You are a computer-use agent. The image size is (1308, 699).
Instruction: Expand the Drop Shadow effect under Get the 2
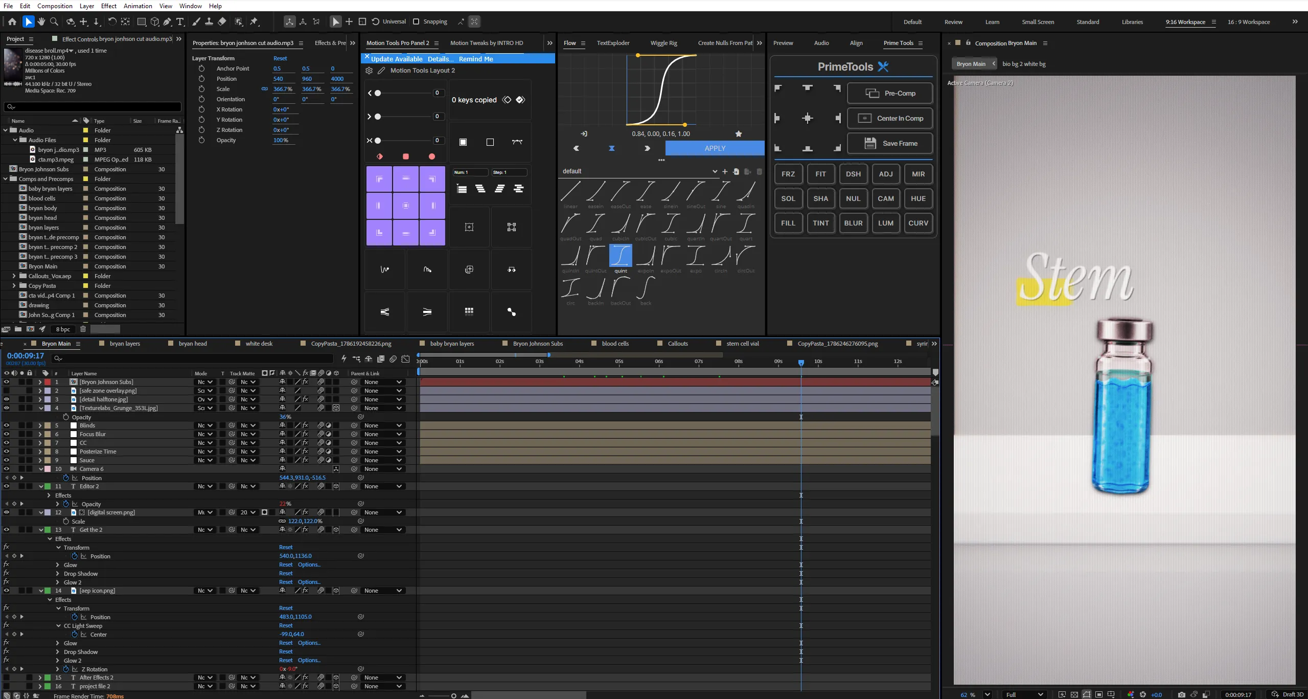tap(58, 574)
